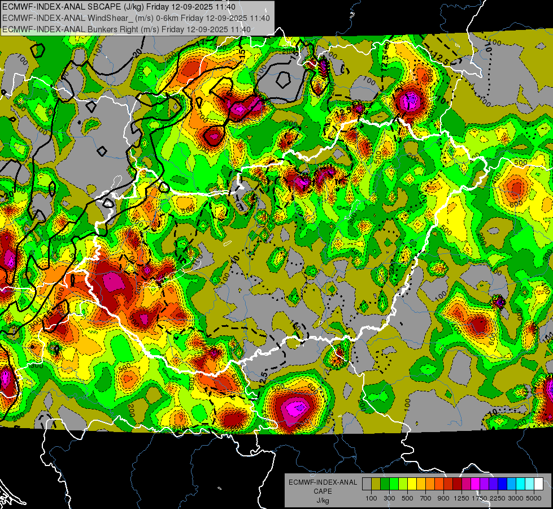
Task: Click the 700 tick label under the legend bar
Action: [426, 498]
